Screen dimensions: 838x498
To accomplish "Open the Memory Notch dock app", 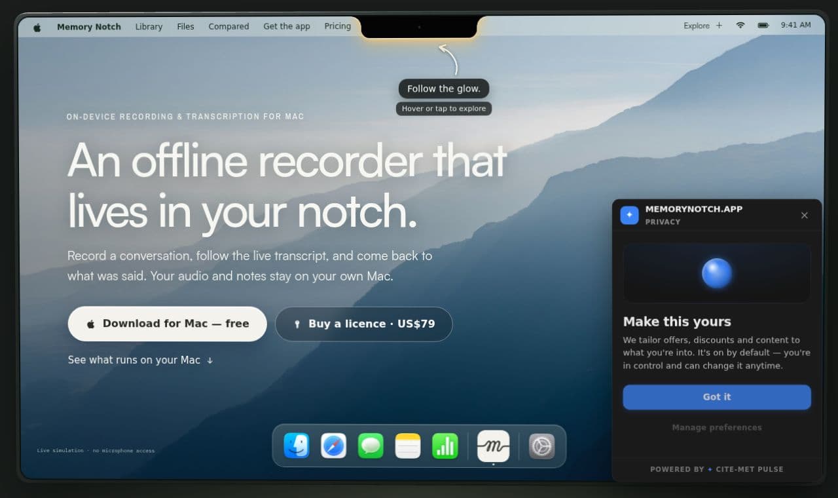I will tap(494, 446).
